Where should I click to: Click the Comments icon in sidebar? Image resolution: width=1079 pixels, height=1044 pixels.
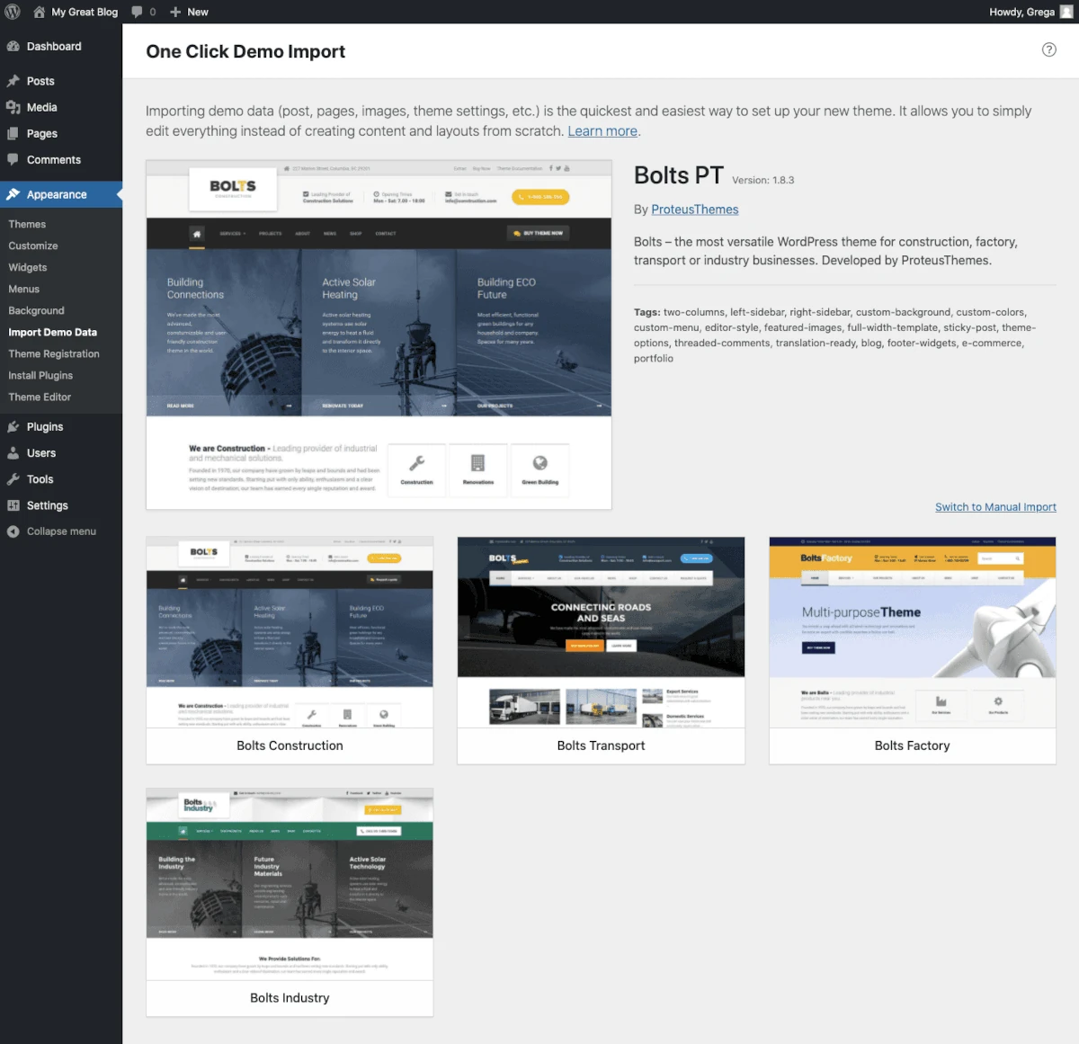(13, 159)
